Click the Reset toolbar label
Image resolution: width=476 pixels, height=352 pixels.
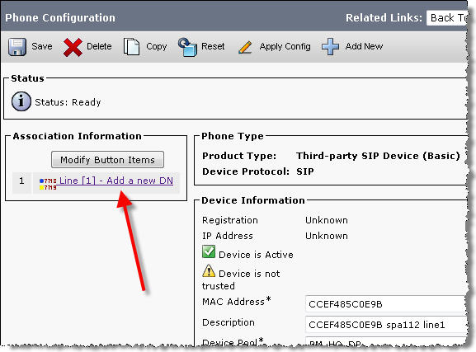(213, 46)
